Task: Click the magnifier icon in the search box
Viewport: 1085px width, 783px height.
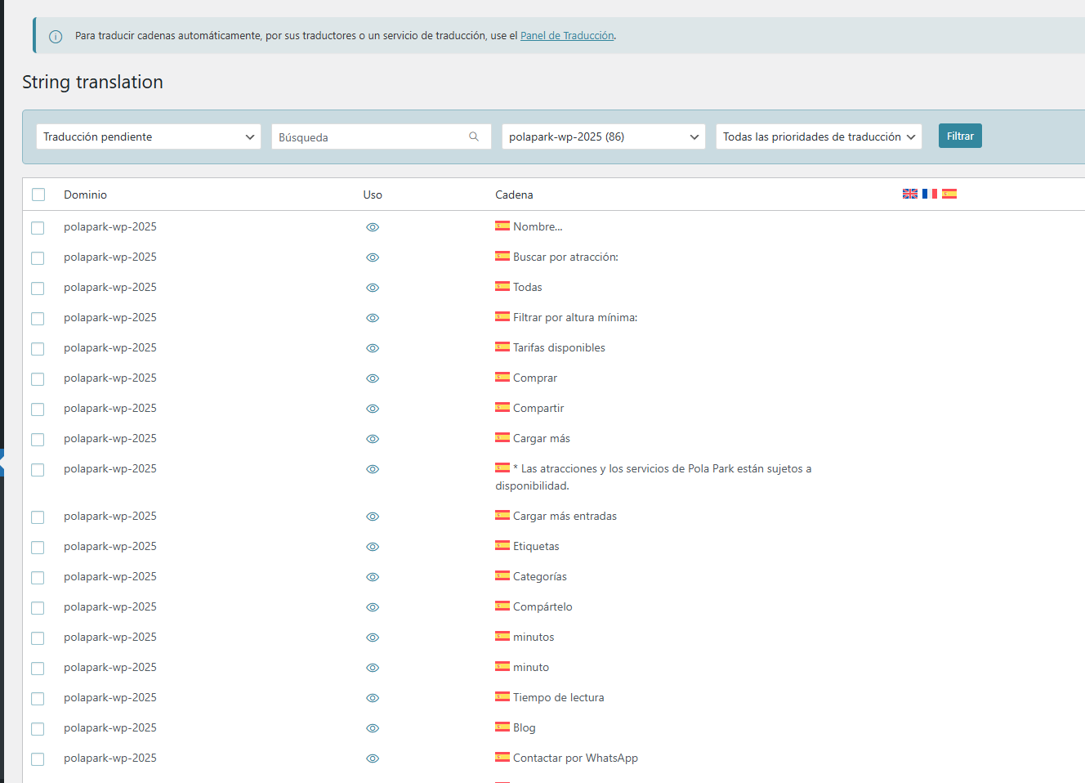Action: coord(474,136)
